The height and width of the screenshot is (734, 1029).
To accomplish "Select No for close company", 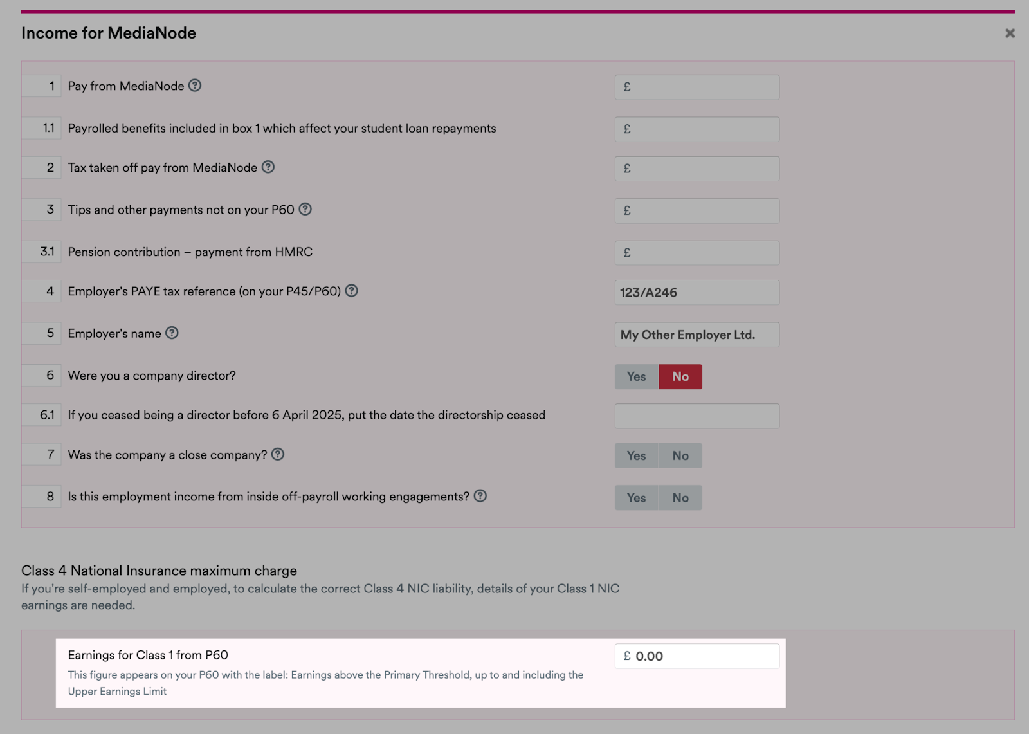I will 680,455.
